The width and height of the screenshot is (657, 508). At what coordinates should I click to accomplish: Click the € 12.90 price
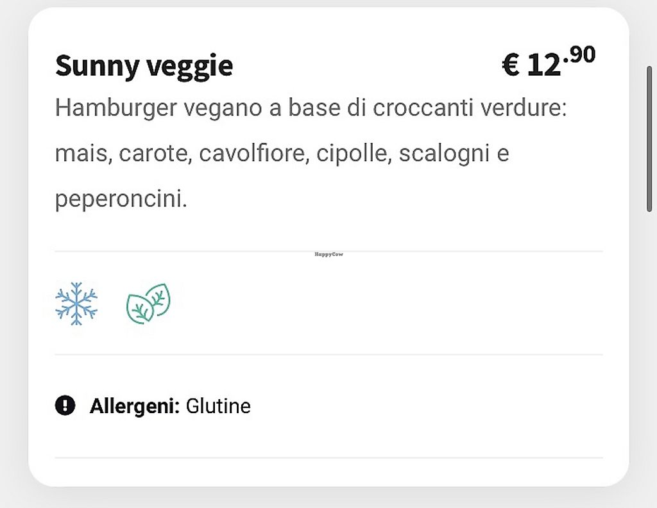click(x=547, y=63)
